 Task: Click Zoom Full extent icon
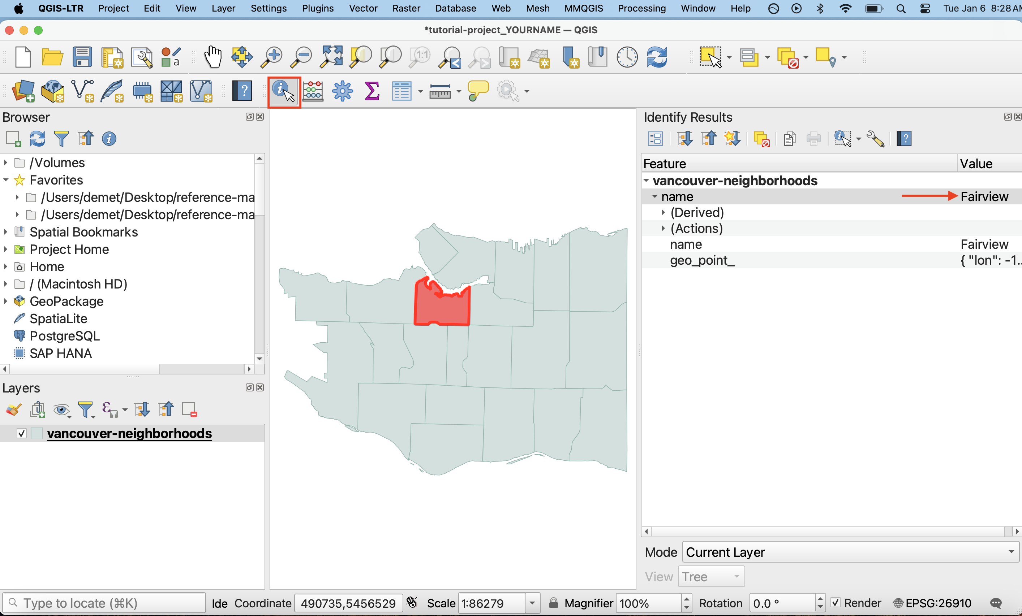[331, 57]
